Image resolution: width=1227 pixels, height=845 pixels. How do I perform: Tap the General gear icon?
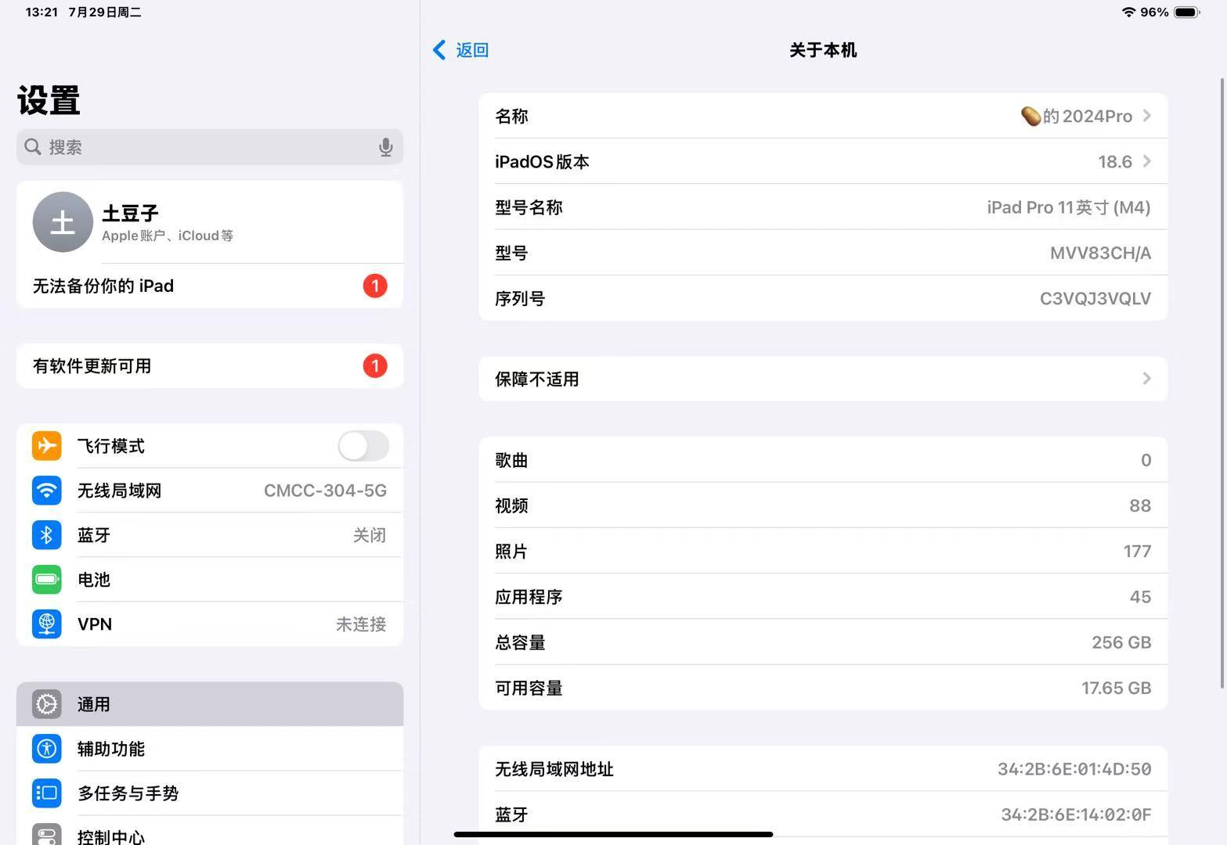pos(47,704)
